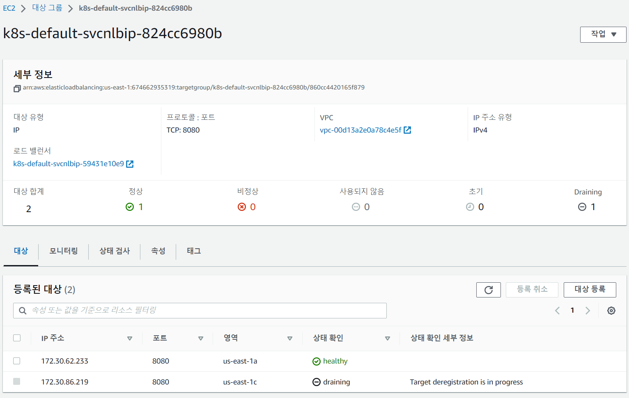Navigate to 대상 그룹 breadcrumb

pyautogui.click(x=47, y=8)
